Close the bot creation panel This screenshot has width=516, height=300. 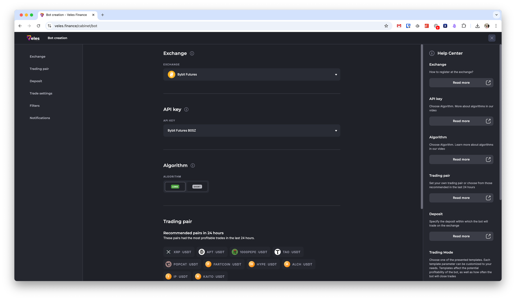click(x=492, y=38)
